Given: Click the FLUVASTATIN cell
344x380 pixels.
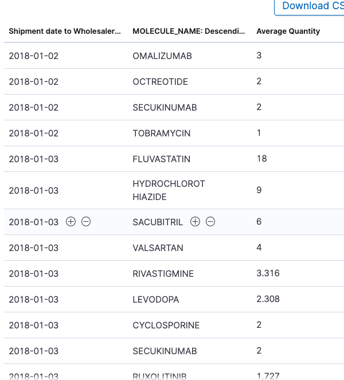Looking at the screenshot, I should click(162, 159).
